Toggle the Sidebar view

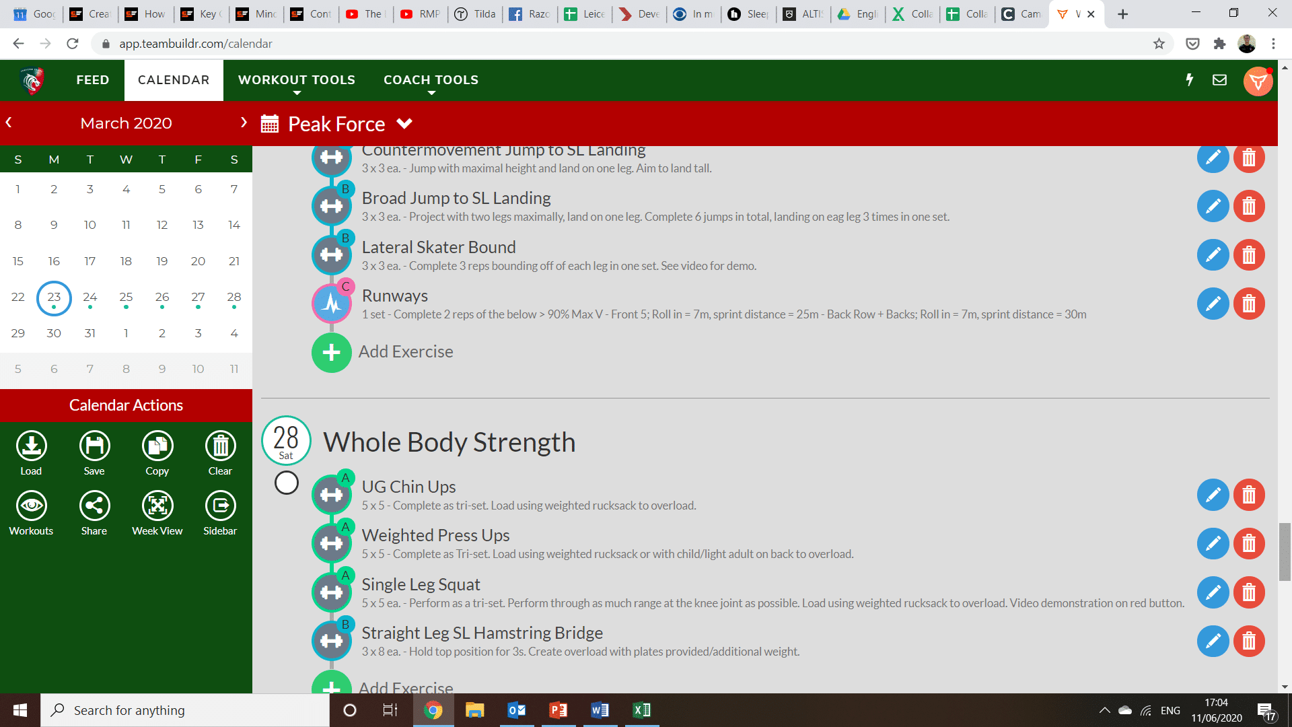pos(220,506)
